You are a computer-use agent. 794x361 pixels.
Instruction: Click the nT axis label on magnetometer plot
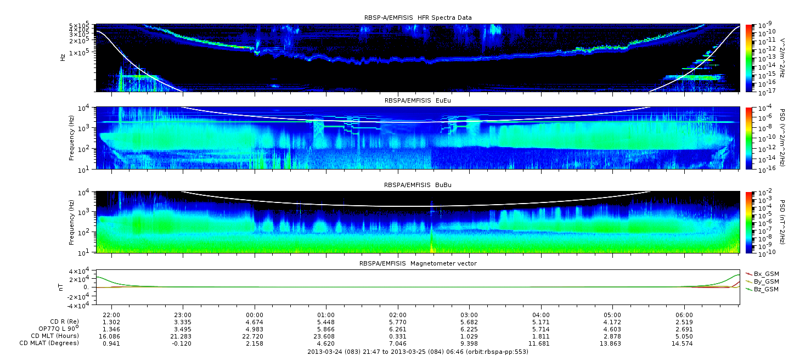click(x=63, y=287)
